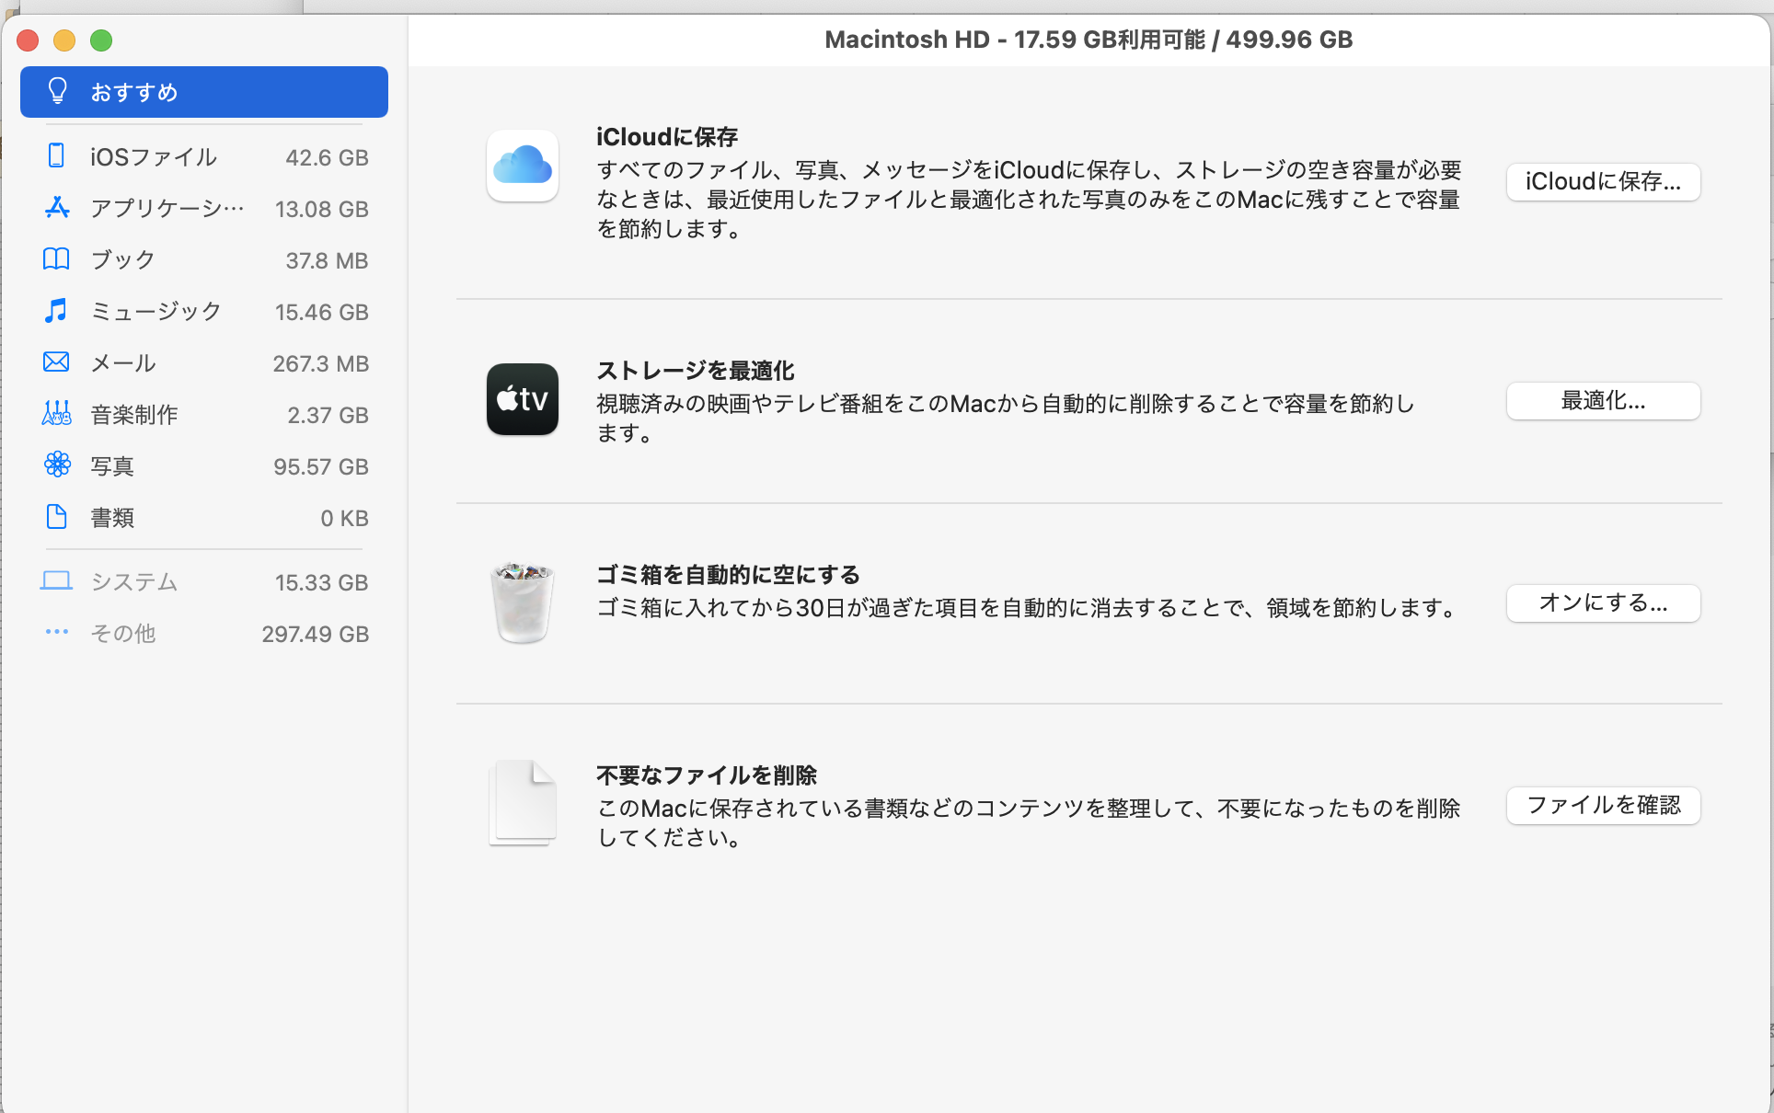1774x1113 pixels.
Task: Click the その他 297.49 GB row
Action: pos(203,634)
